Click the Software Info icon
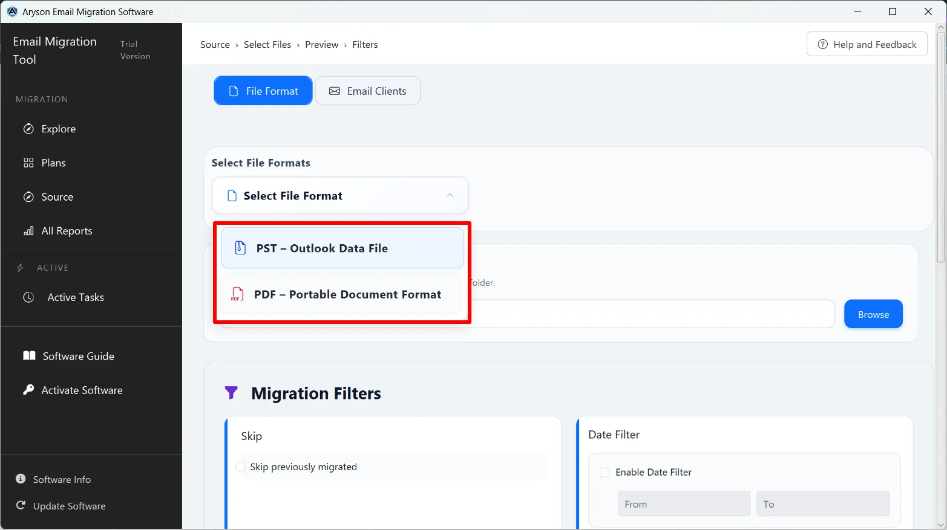Image resolution: width=947 pixels, height=530 pixels. pos(21,479)
